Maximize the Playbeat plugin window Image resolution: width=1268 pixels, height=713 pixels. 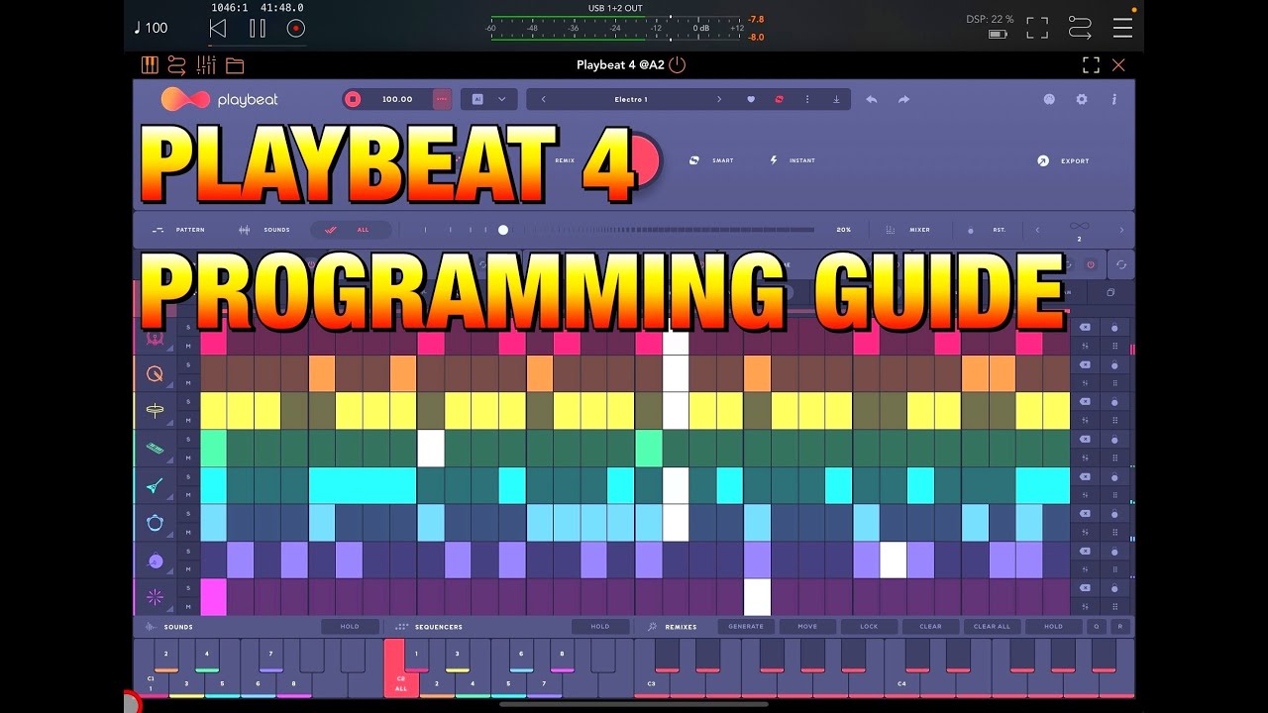1091,65
